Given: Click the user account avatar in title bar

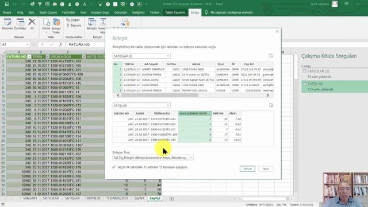Looking at the screenshot, I should coord(335,4).
